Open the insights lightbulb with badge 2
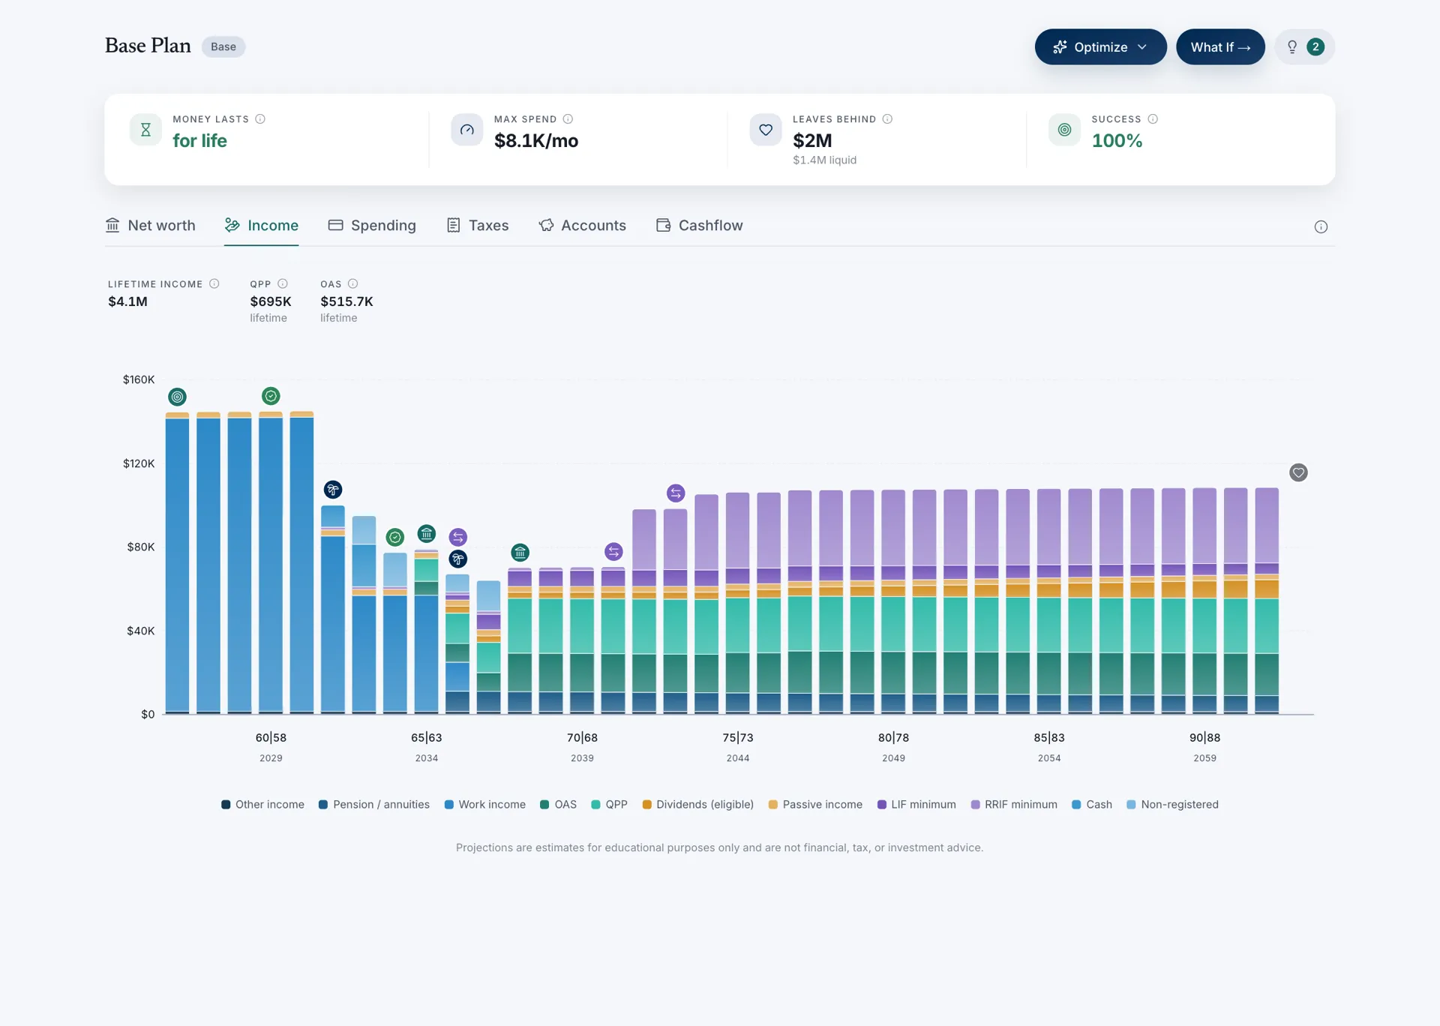The image size is (1440, 1026). pos(1304,46)
